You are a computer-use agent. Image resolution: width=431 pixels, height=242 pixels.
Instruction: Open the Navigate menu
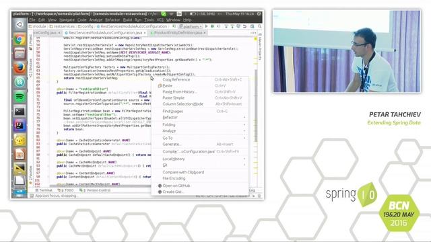[x=67, y=19]
